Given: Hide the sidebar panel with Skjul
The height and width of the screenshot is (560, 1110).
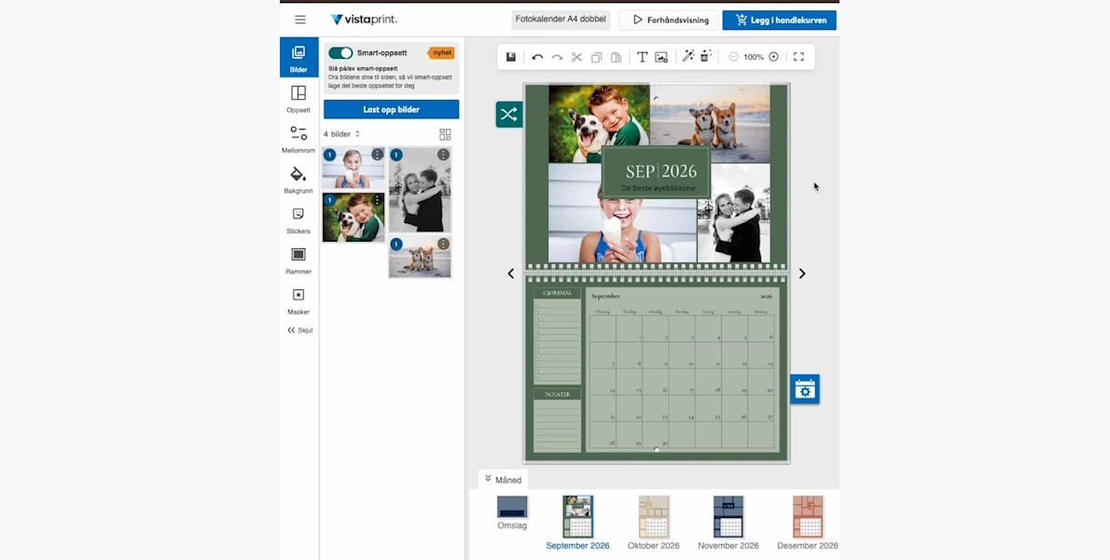Looking at the screenshot, I should [298, 330].
